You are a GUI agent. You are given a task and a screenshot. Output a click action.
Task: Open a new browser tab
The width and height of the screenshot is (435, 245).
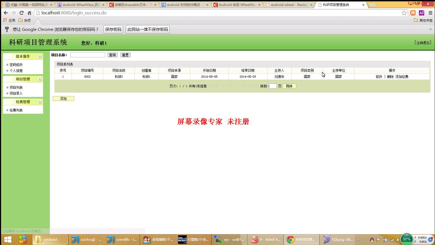373,5
